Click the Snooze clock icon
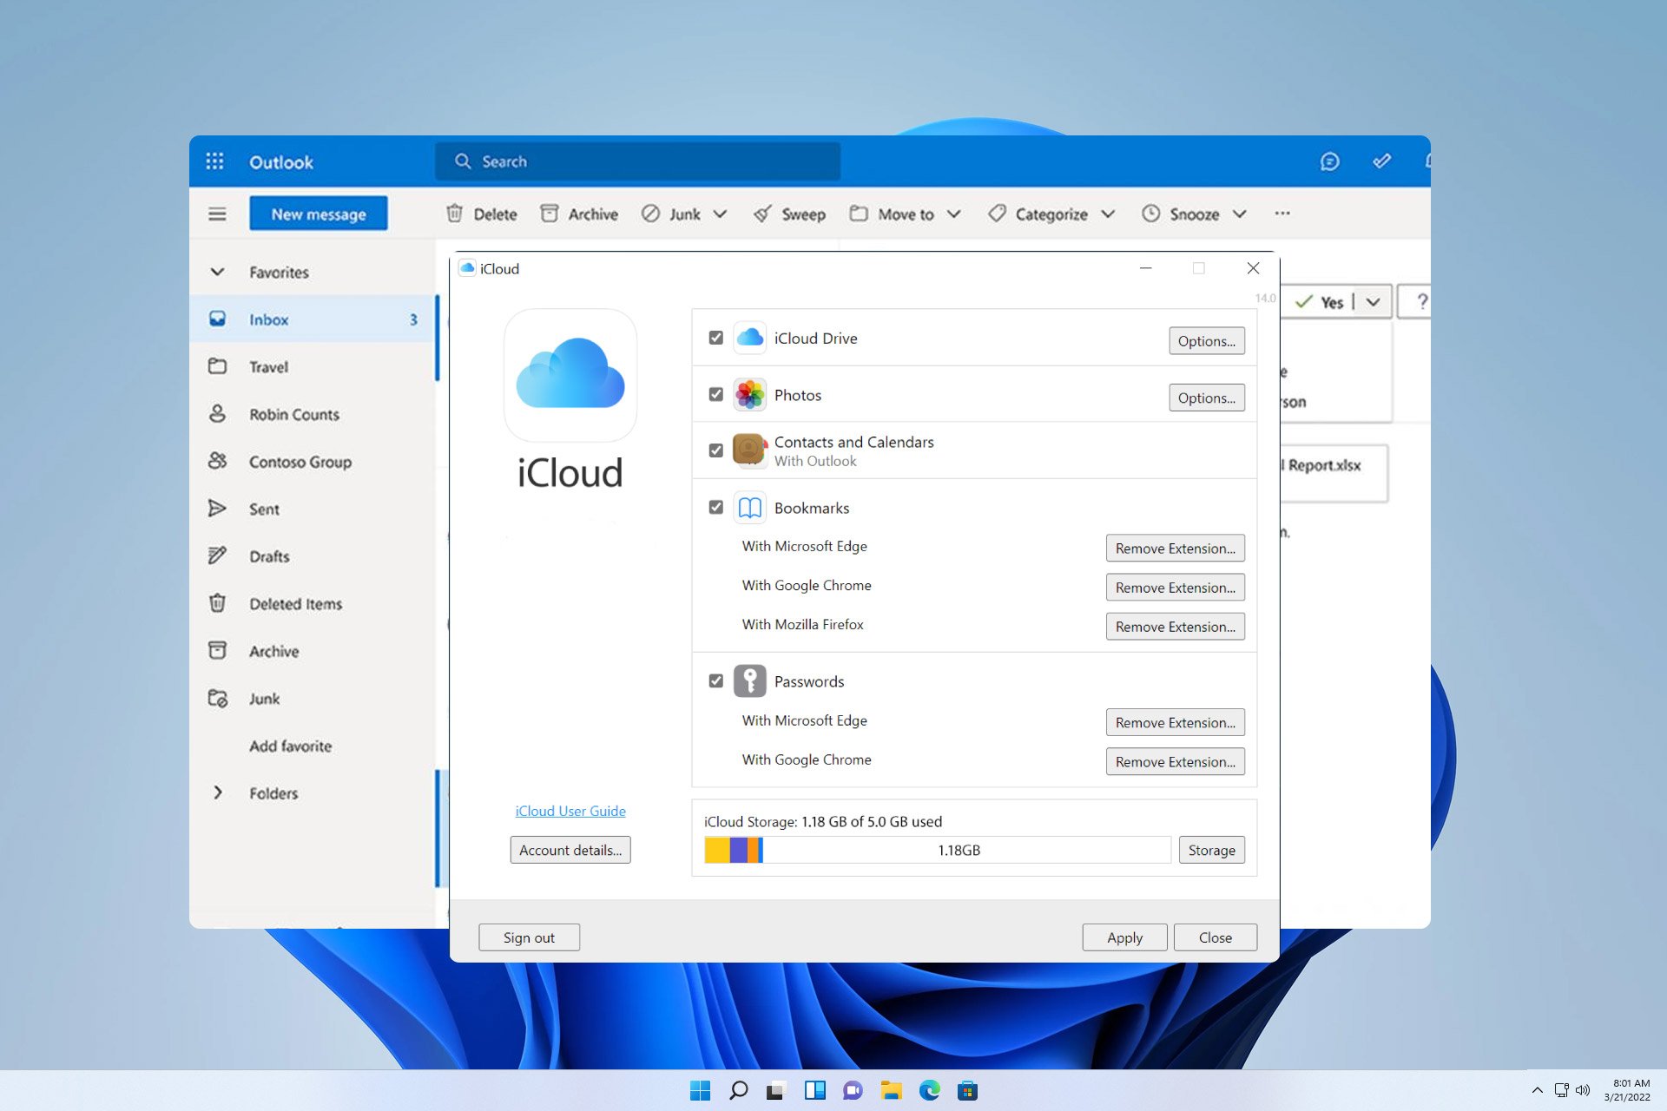This screenshot has width=1667, height=1111. [1150, 214]
